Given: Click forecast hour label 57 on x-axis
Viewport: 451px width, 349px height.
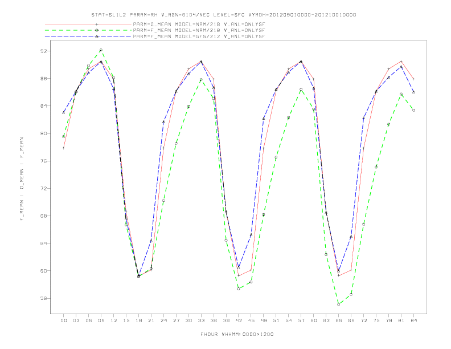Looking at the screenshot, I should (x=301, y=320).
